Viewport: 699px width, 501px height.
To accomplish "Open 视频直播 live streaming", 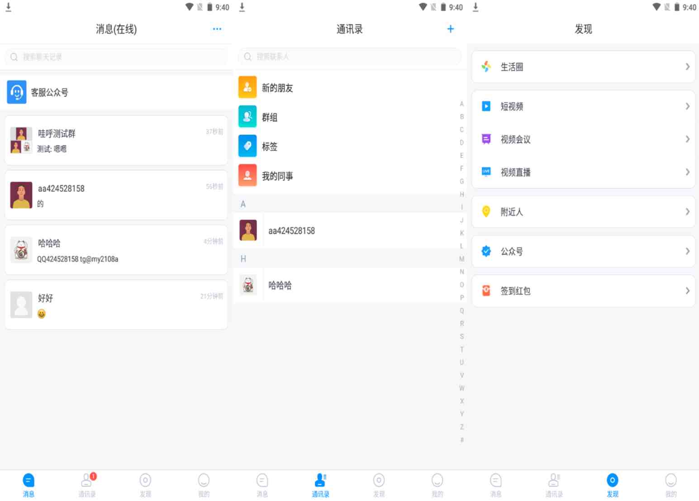I will 583,172.
